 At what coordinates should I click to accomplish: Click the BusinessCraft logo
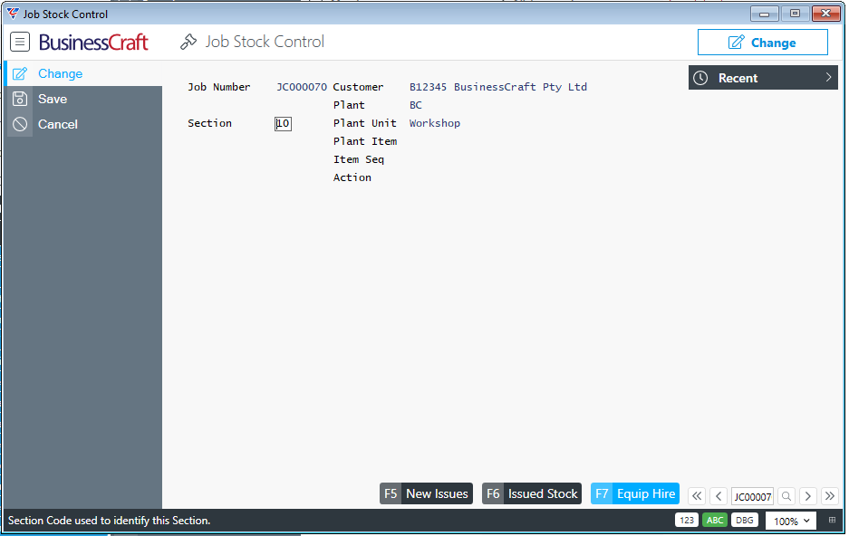pos(93,43)
